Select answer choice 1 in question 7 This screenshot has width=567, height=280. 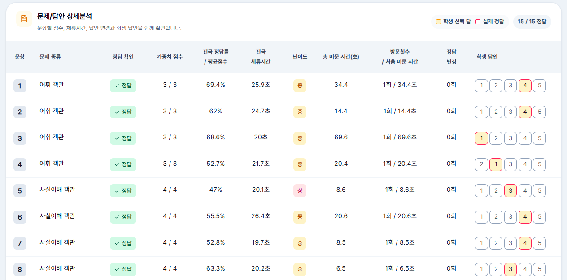point(481,243)
